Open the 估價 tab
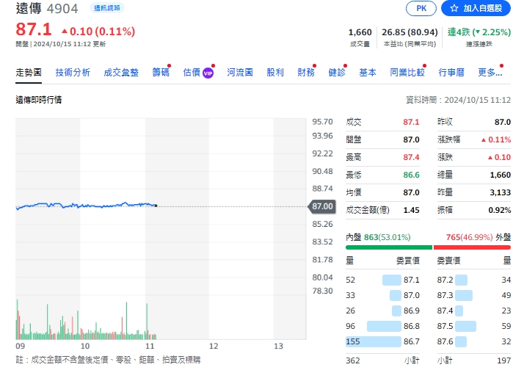The height and width of the screenshot is (370, 513). (x=192, y=72)
